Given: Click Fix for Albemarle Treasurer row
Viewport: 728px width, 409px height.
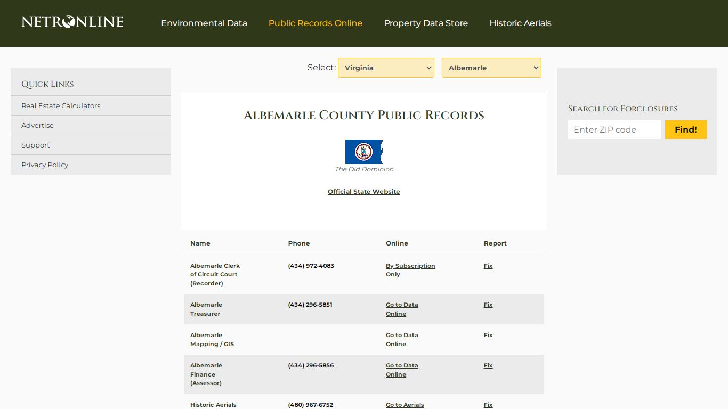Looking at the screenshot, I should [488, 305].
